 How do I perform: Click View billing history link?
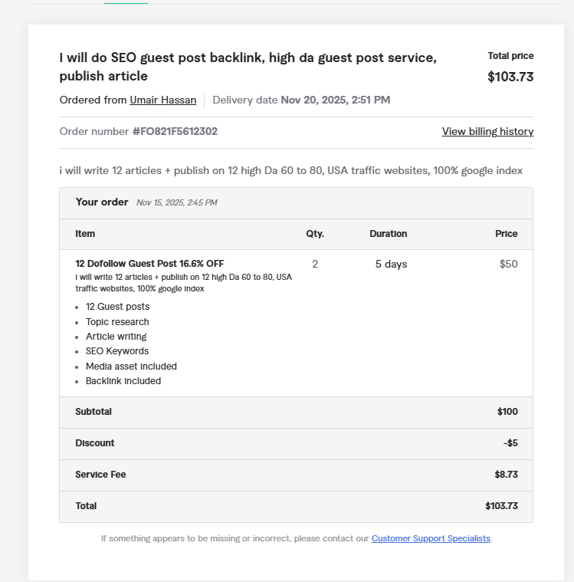coord(487,131)
